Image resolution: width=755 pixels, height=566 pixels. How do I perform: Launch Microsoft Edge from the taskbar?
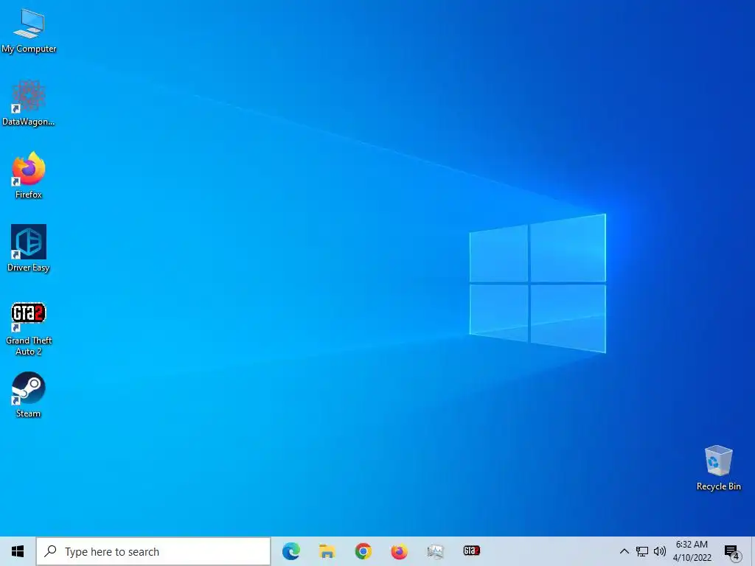(290, 551)
